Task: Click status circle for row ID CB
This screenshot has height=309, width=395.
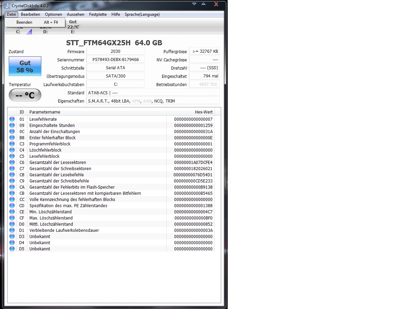Action: click(12, 193)
